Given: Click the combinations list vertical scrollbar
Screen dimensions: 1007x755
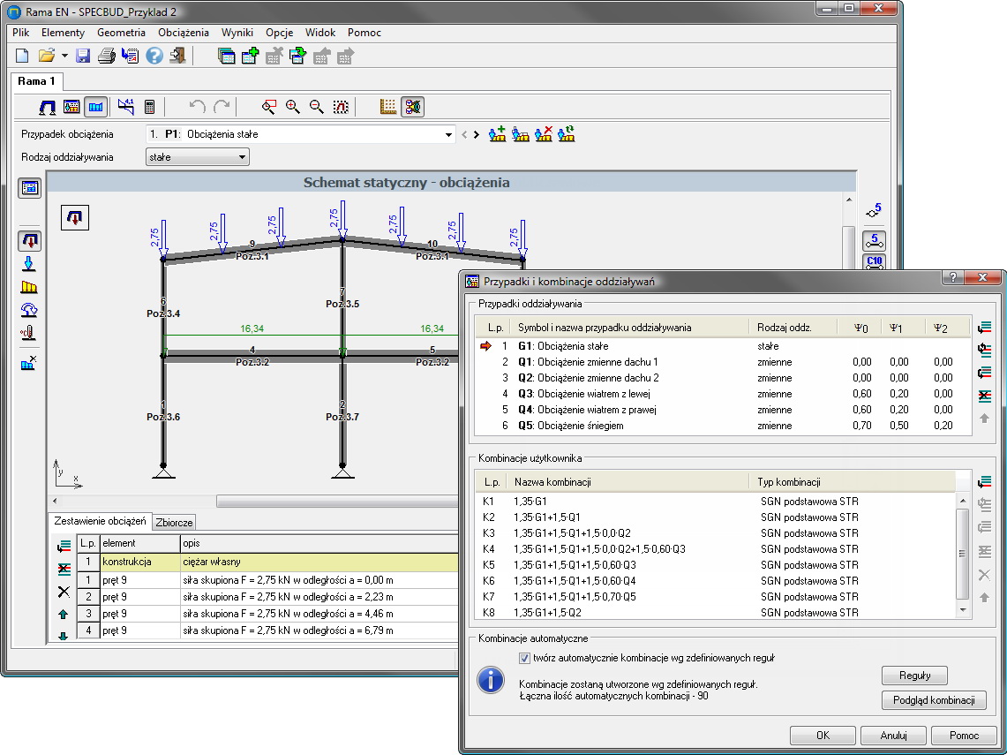Looking at the screenshot, I should pyautogui.click(x=963, y=552).
